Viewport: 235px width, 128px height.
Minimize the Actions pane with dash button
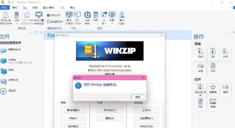(x=229, y=32)
